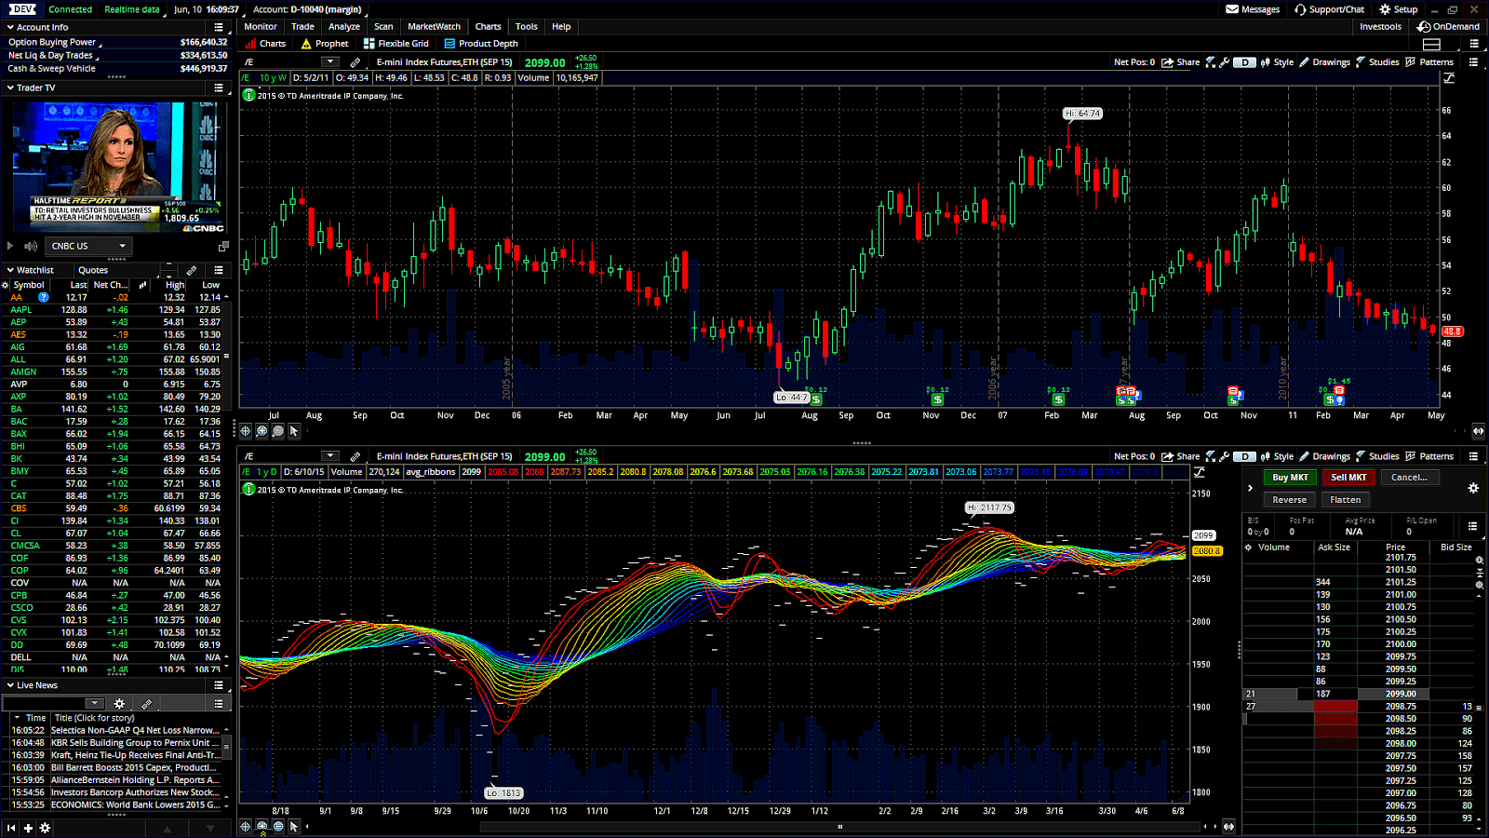The height and width of the screenshot is (838, 1489).
Task: Open the Quotes watchlist selector
Action: click(118, 270)
